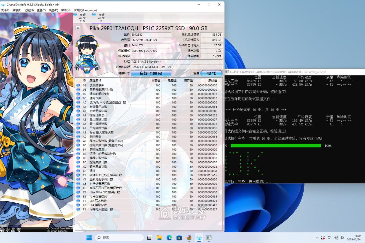Open the 主题(T) menu
The width and height of the screenshot is (365, 243).
pyautogui.click(x=41, y=10)
